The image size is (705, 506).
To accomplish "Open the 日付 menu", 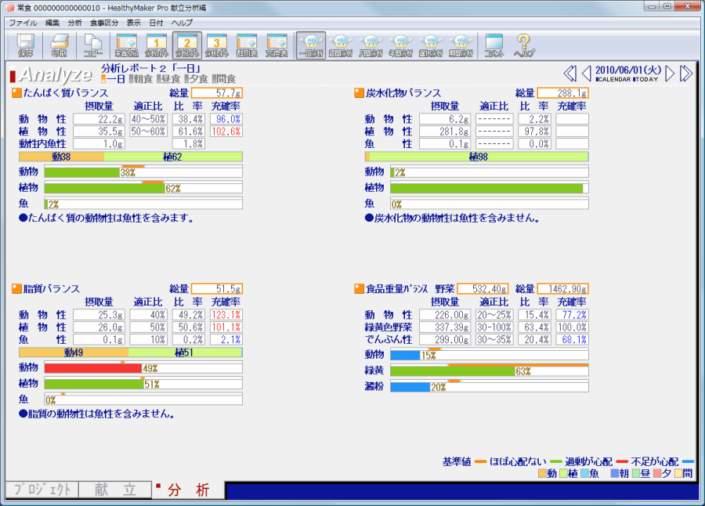I will click(x=156, y=23).
